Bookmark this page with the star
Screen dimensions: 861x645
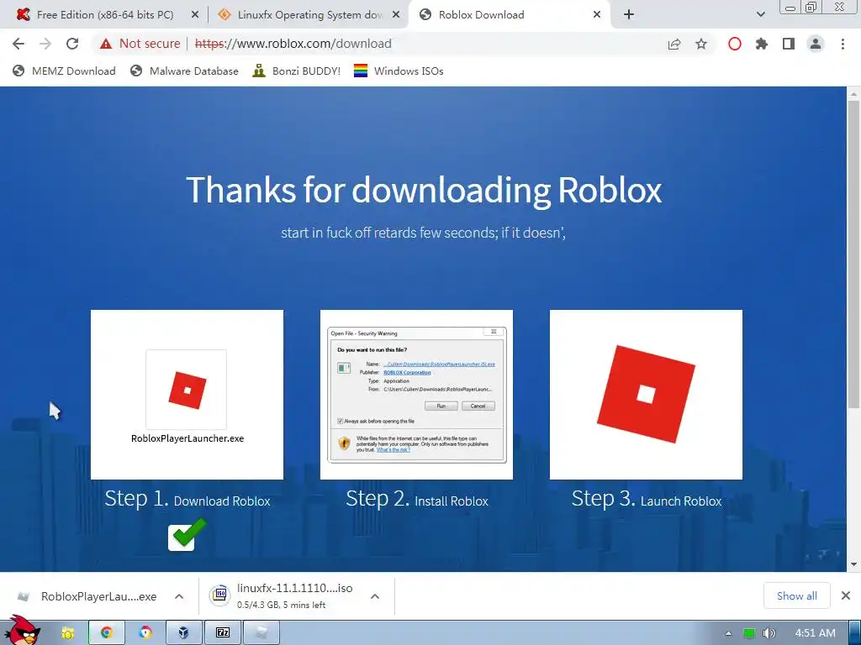click(x=701, y=44)
